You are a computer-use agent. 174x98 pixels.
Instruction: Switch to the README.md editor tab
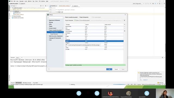[x=54, y=6]
